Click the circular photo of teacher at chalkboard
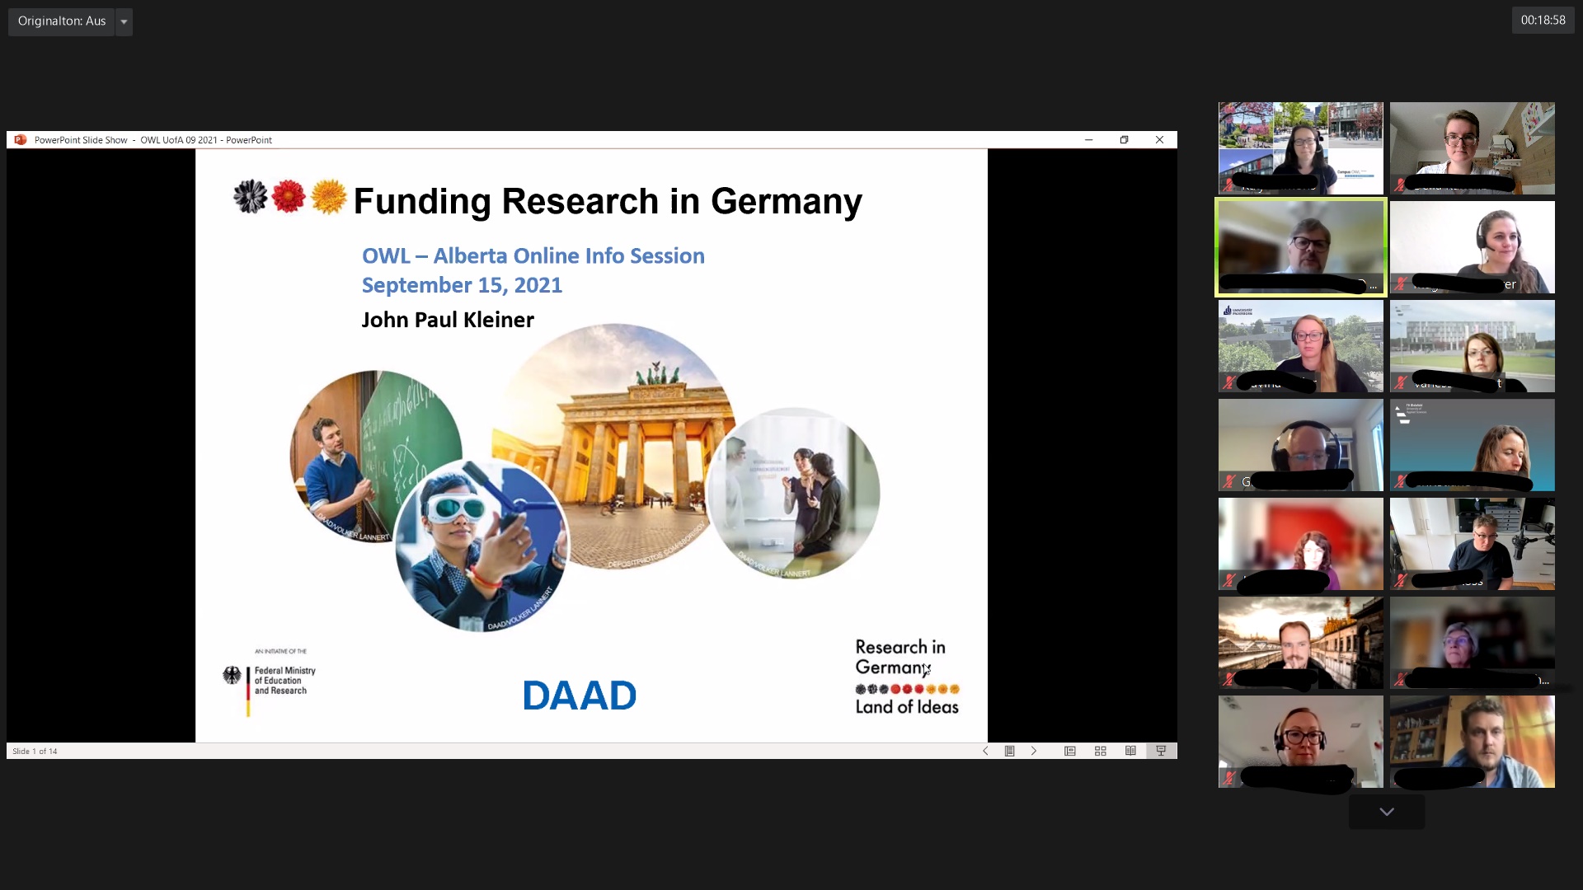The image size is (1583, 890). point(375,456)
